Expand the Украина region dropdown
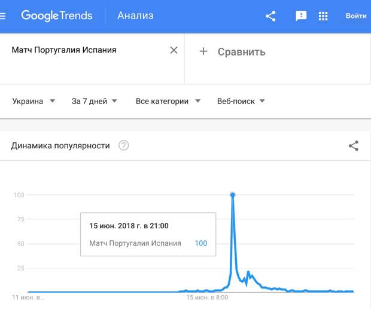This screenshot has width=371, height=309. 34,102
